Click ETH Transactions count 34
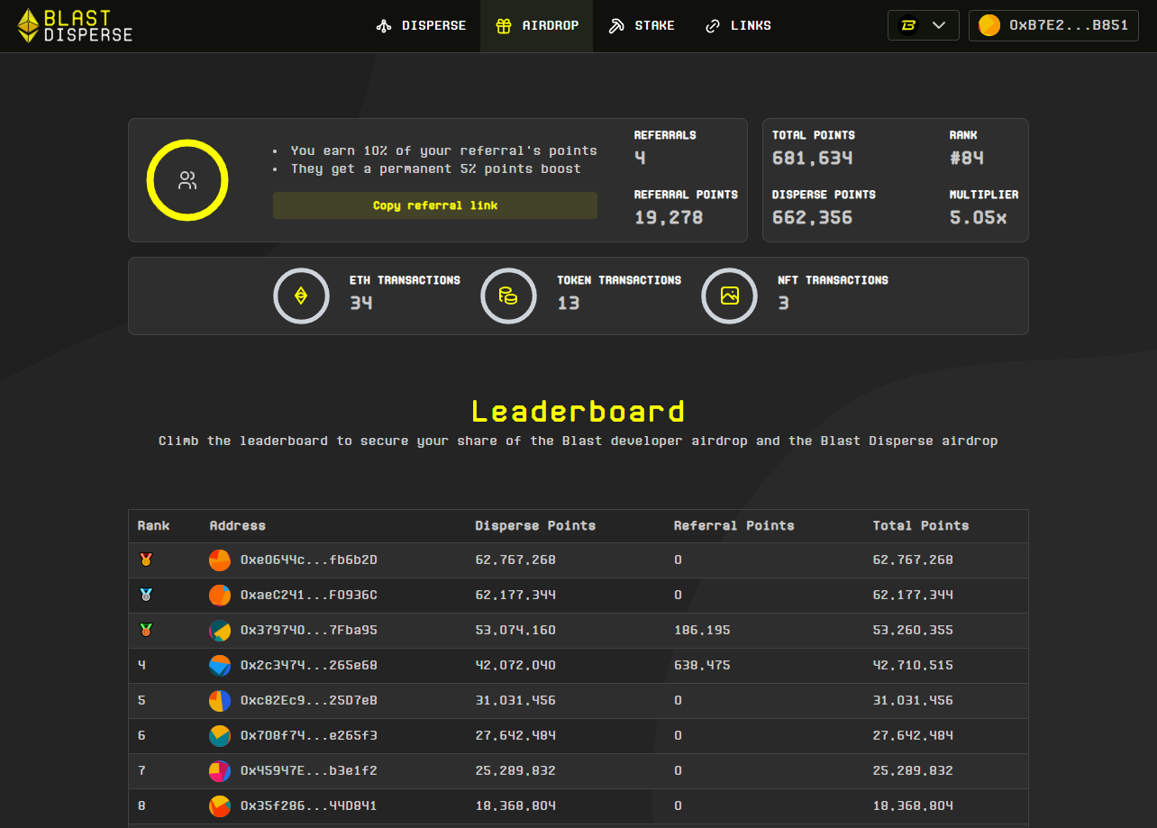Viewport: 1157px width, 828px height. click(x=360, y=304)
